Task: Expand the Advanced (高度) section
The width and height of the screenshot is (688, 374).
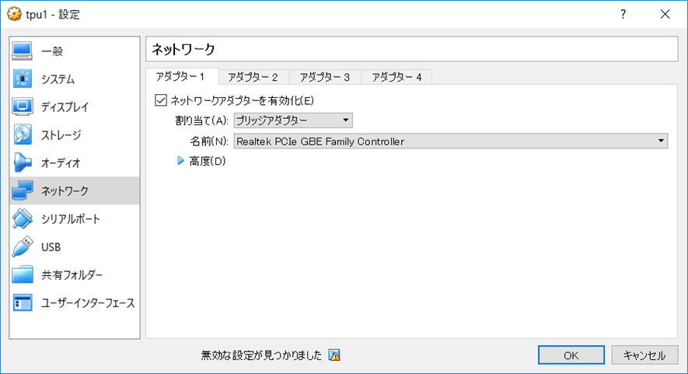Action: [182, 162]
